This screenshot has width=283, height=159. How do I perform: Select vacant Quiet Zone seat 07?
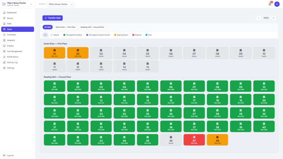pos(194,53)
